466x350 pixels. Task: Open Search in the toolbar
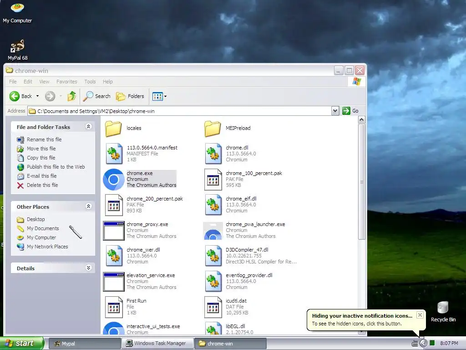click(96, 96)
